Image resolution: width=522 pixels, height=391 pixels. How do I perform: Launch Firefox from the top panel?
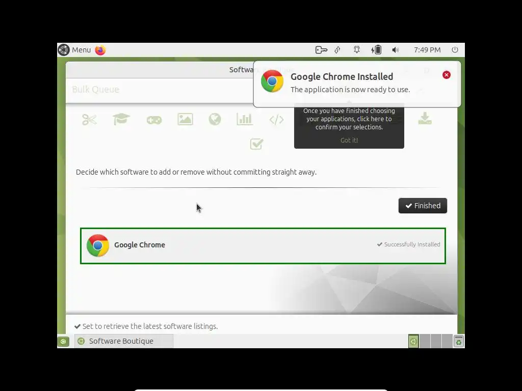tap(100, 50)
